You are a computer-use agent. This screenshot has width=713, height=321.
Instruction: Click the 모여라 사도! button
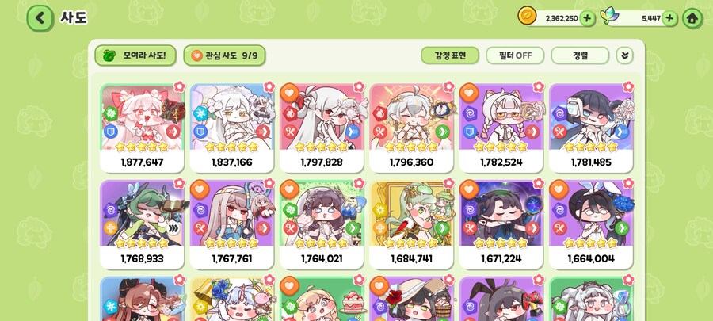click(135, 55)
